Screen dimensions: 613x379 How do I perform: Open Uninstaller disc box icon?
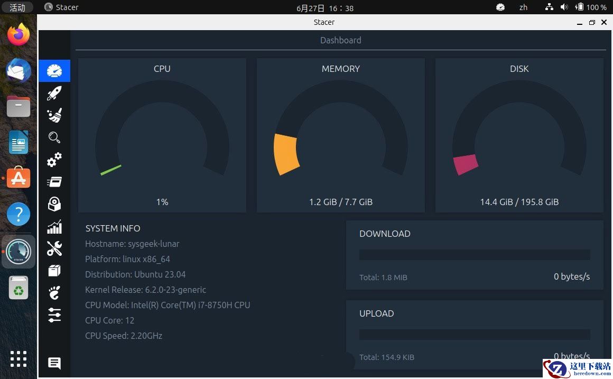[54, 204]
